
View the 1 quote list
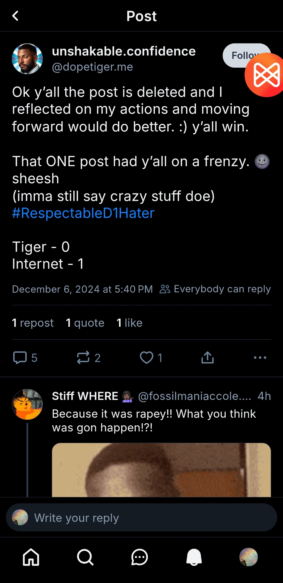(x=85, y=323)
